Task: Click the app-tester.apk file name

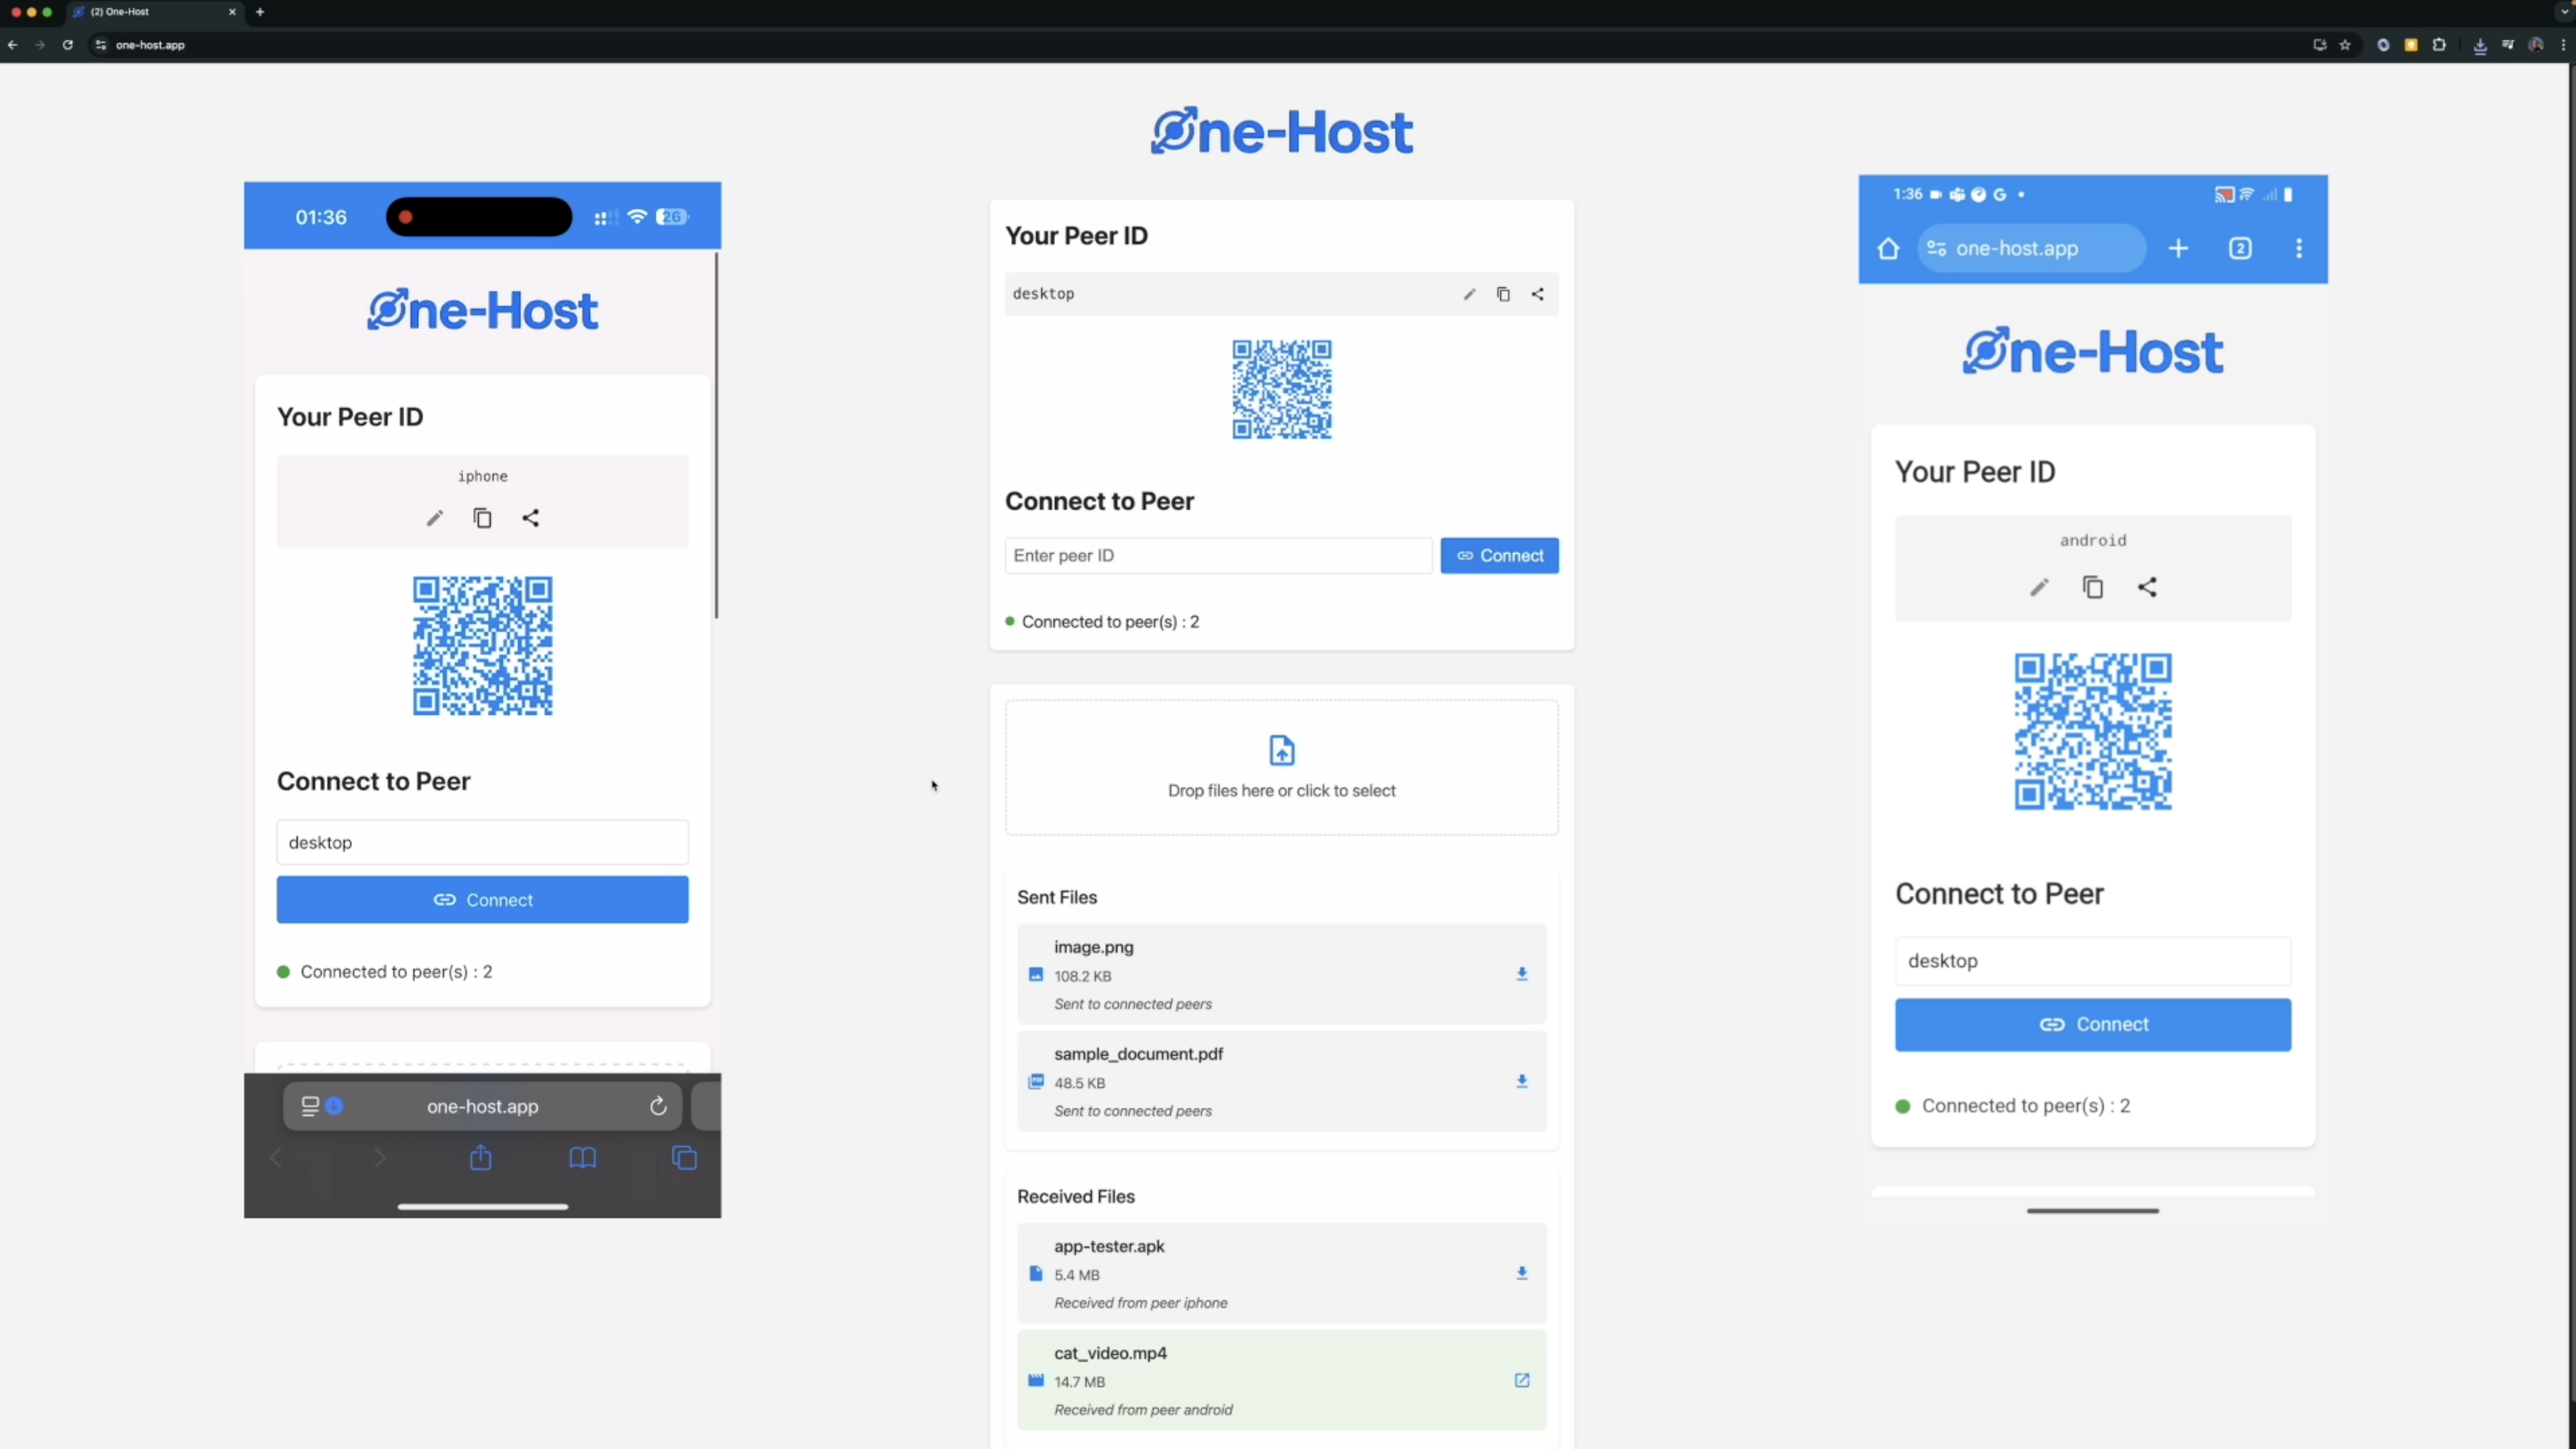Action: [x=1109, y=1246]
